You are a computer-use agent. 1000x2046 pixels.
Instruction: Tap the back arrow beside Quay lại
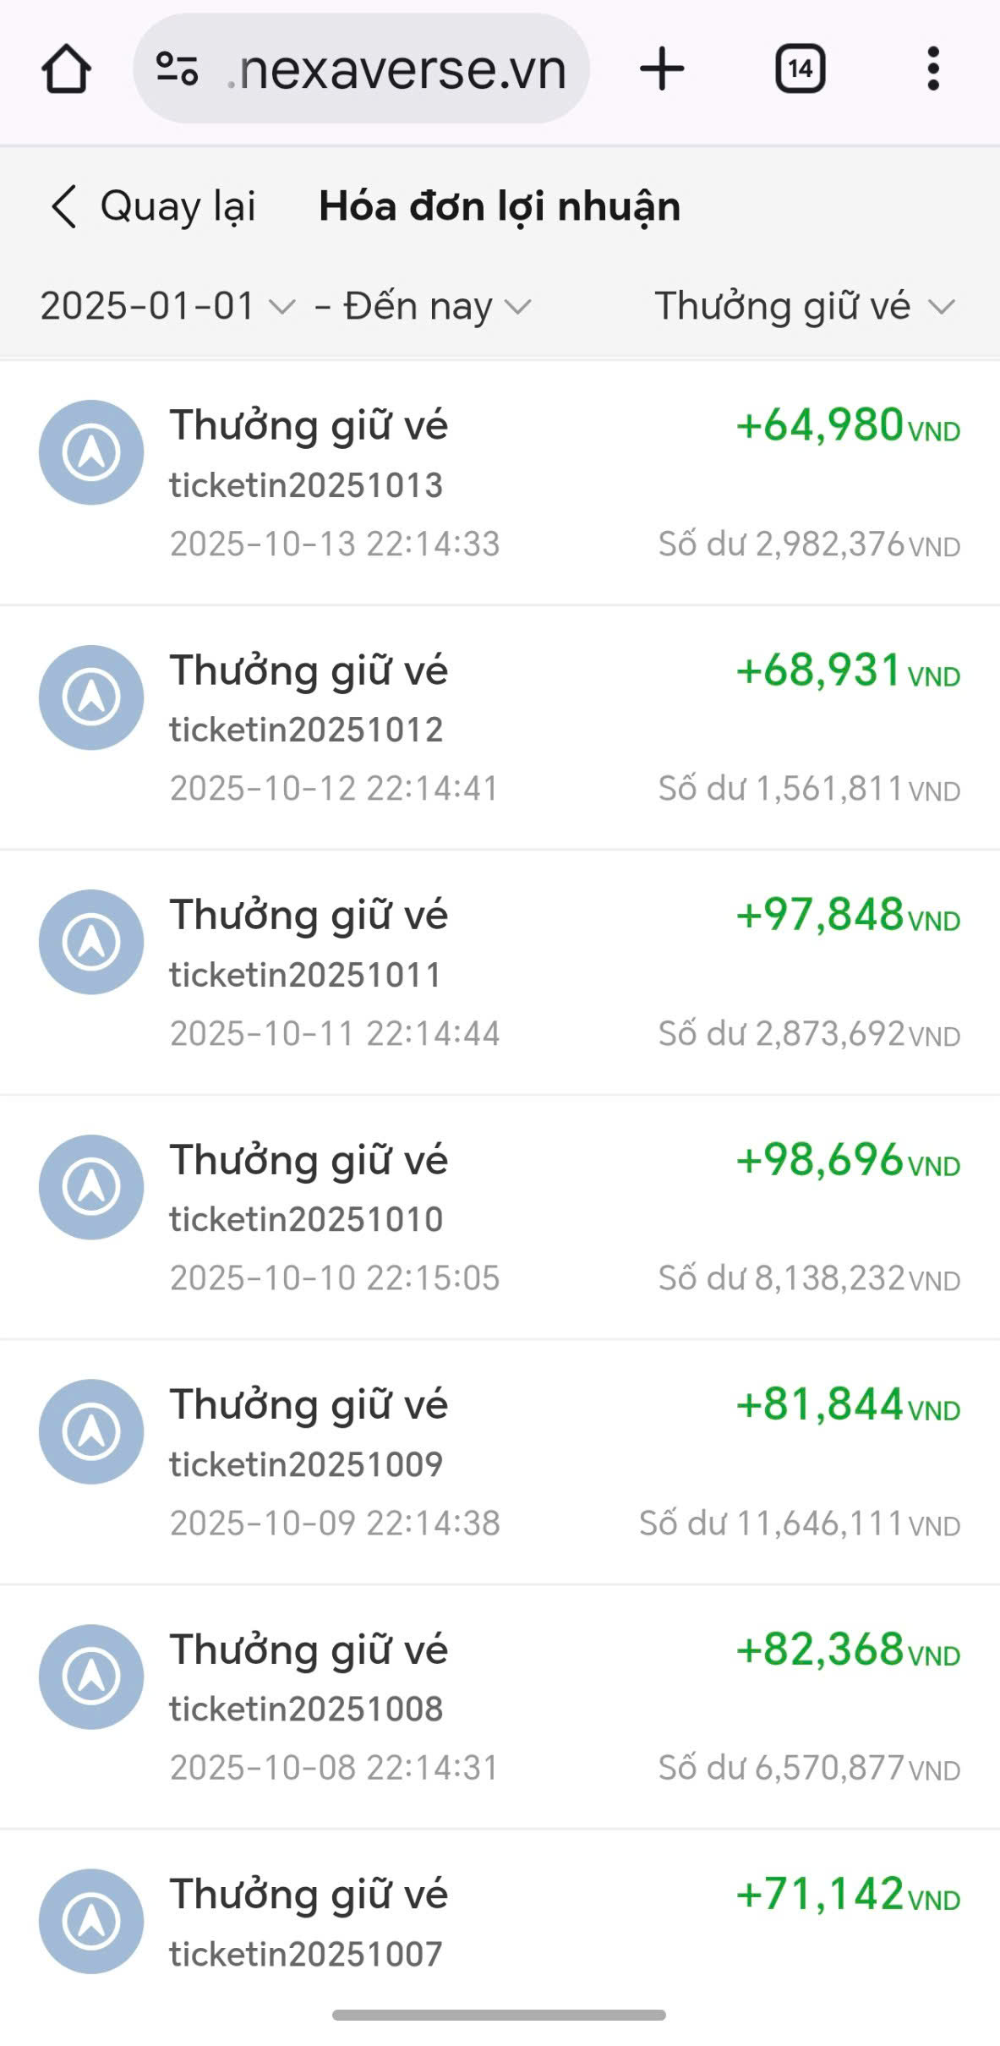64,206
